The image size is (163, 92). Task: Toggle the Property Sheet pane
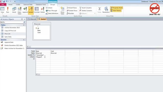tap(116, 8)
